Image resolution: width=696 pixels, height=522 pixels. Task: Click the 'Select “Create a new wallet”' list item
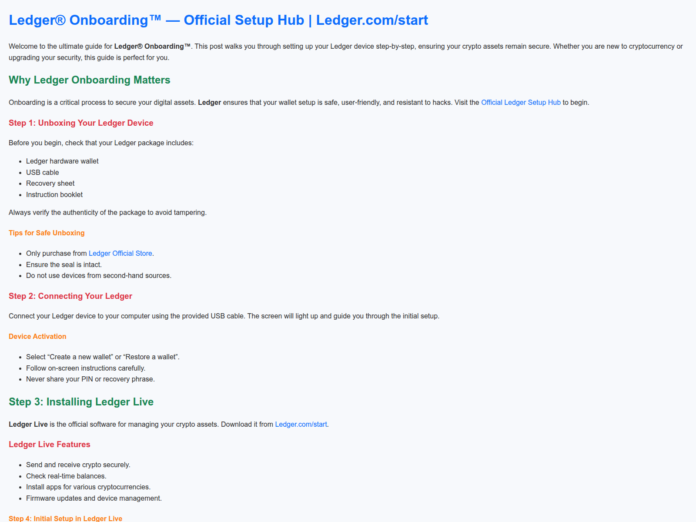pyautogui.click(x=103, y=357)
